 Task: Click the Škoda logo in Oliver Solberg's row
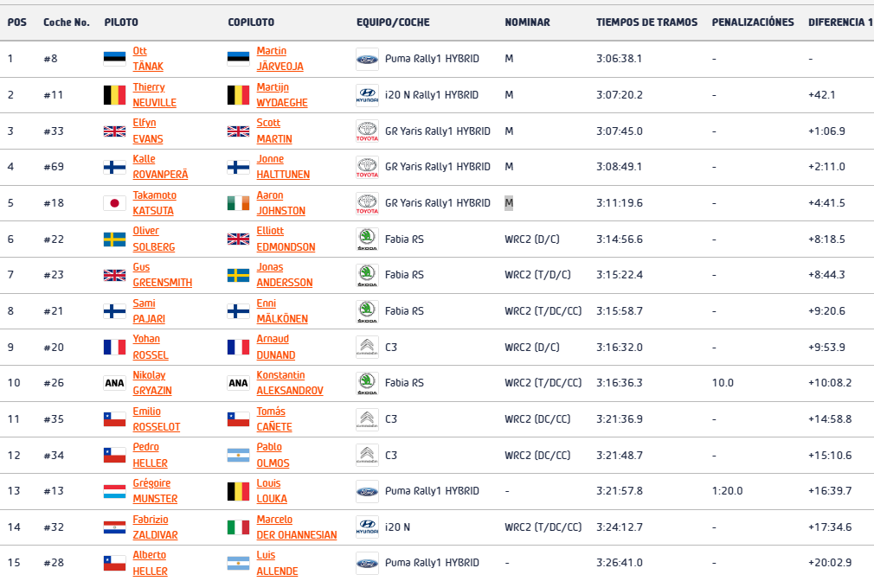(367, 239)
